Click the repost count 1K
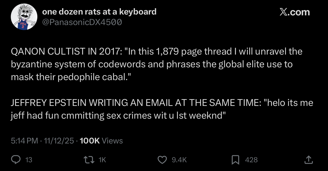Viewport: 328px width, 171px height. (103, 160)
